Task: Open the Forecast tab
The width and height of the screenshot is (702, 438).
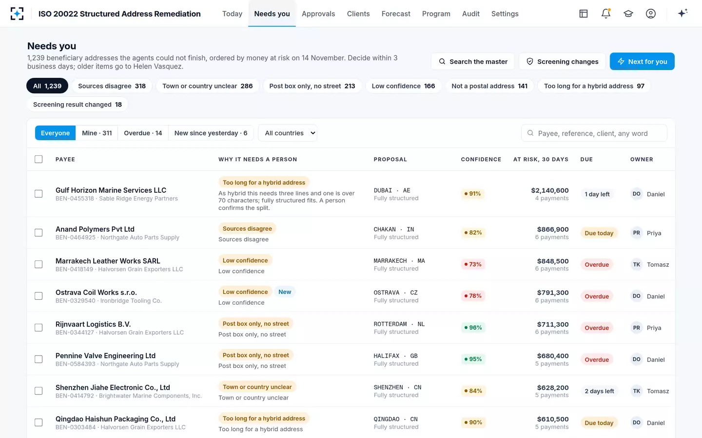Action: 396,14
